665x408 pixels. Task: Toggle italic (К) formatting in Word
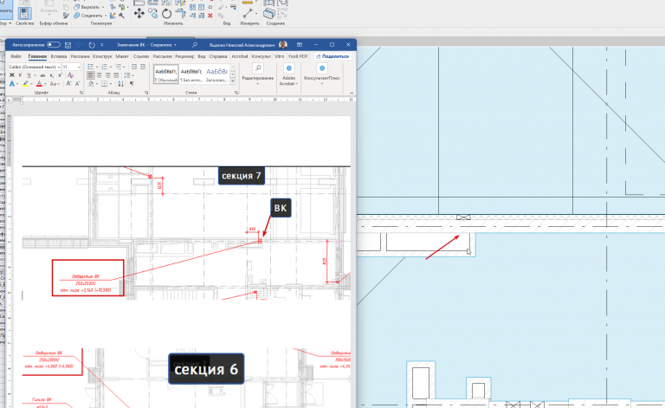20,75
